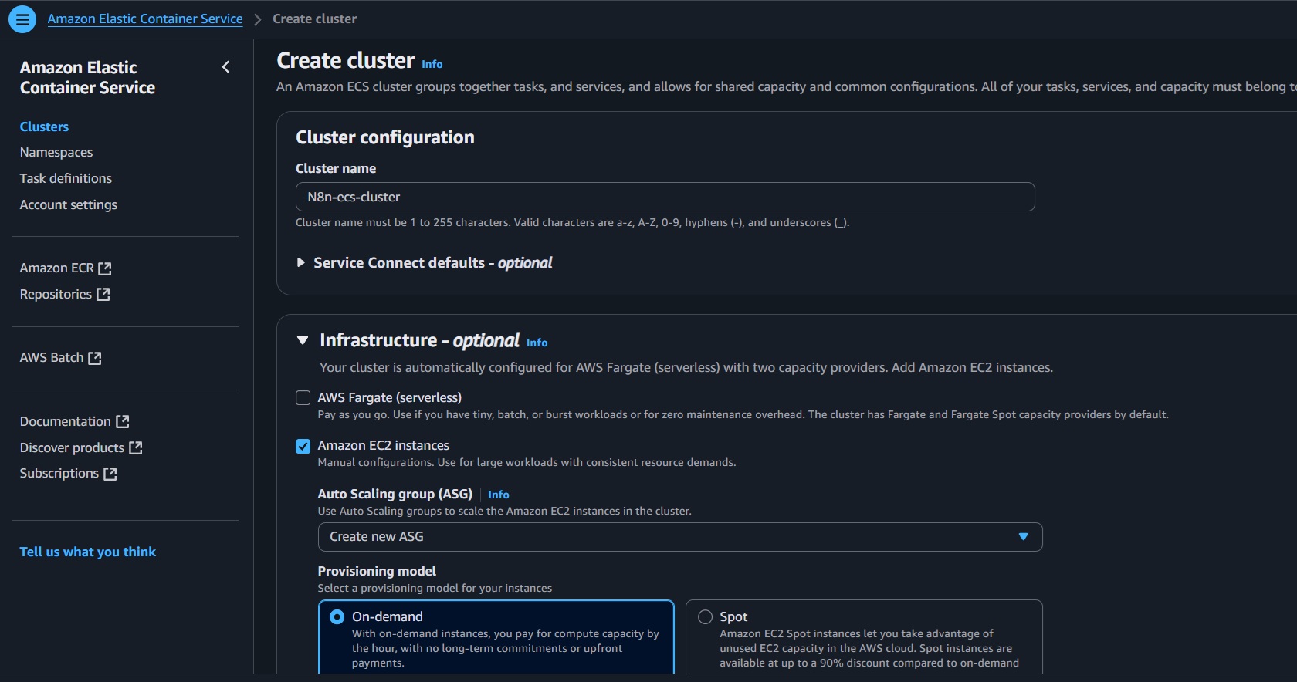
Task: Click the Cluster name input field
Action: coord(665,197)
